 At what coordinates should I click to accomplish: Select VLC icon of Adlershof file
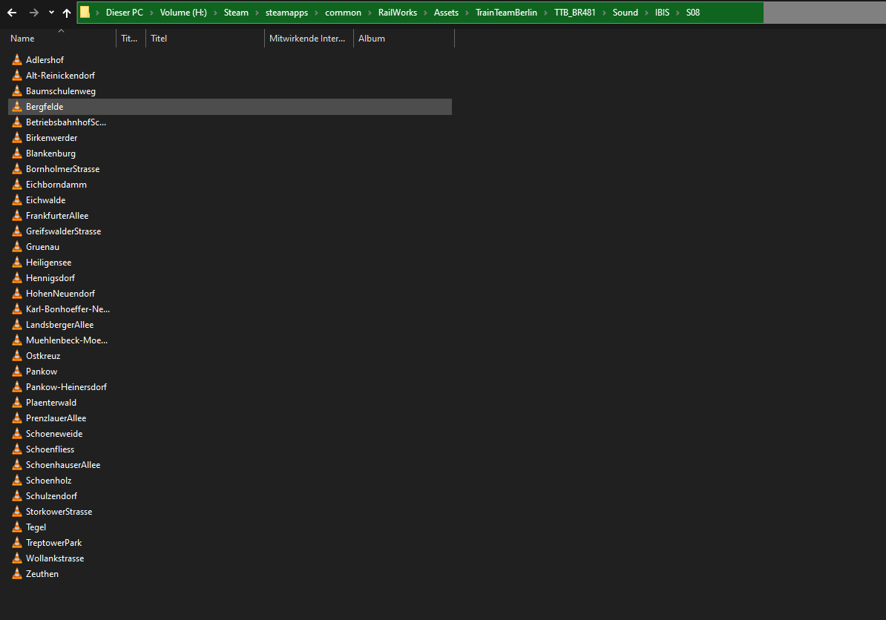pyautogui.click(x=17, y=59)
